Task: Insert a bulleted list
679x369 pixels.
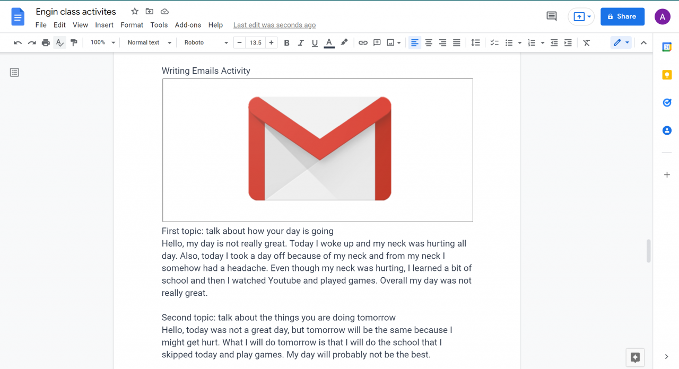Action: [509, 42]
